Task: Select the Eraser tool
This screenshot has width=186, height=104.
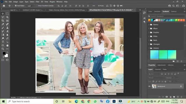Action: point(7,31)
